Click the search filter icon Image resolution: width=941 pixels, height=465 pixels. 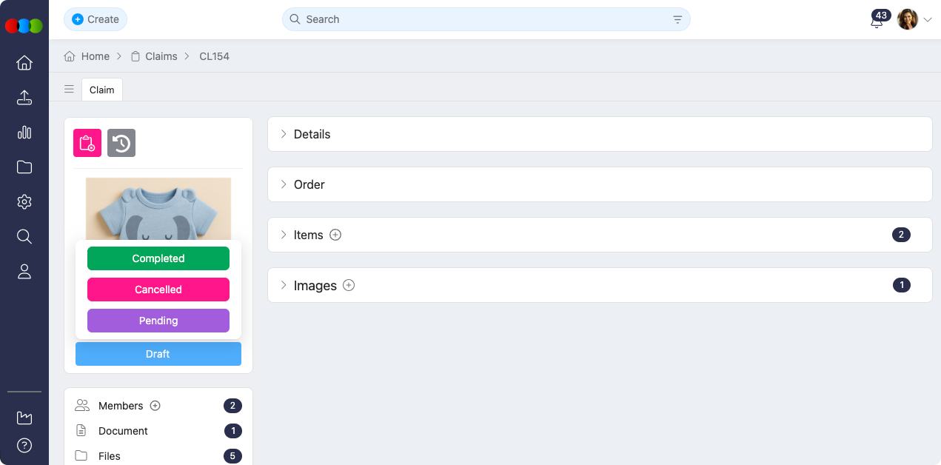[x=677, y=20]
